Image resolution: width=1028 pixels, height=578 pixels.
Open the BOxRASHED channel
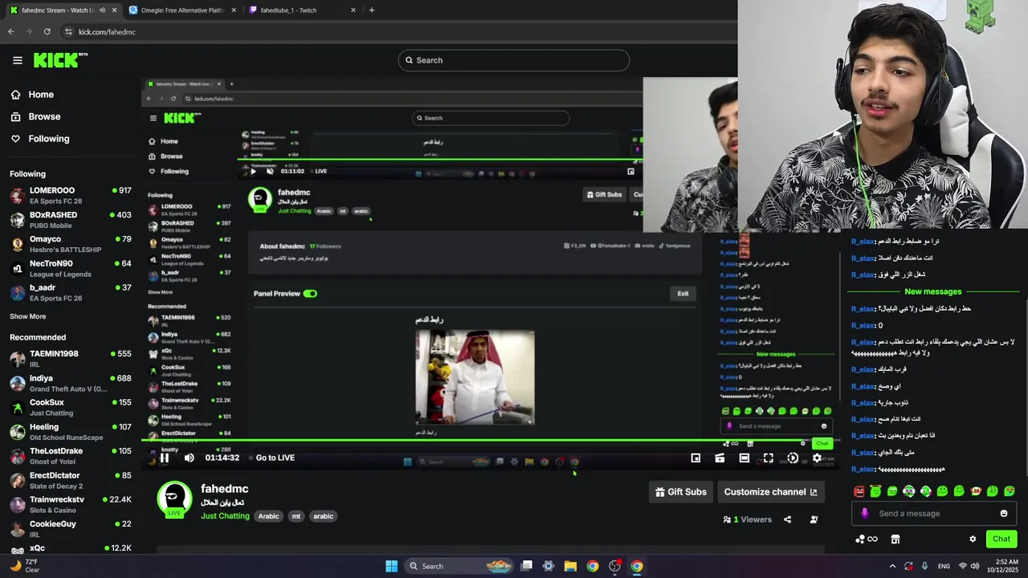[x=71, y=220]
